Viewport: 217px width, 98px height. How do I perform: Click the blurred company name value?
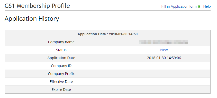point(164,42)
